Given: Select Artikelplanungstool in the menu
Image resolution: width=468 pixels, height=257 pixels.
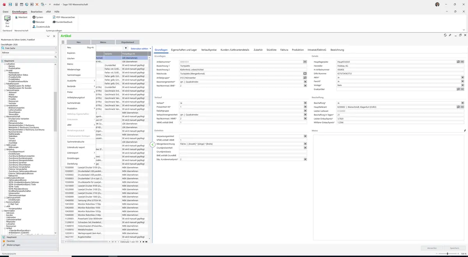Looking at the screenshot, I should (78, 97).
